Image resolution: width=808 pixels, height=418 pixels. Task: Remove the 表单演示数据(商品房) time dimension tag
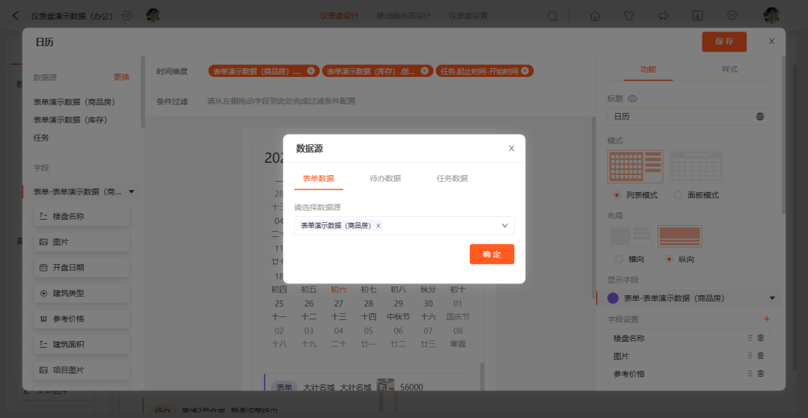pos(310,71)
